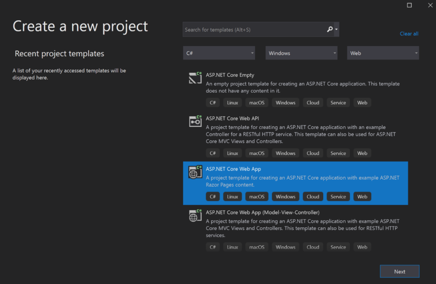
Task: Click the ASP.NET Core Web API template icon
Action: [x=195, y=121]
